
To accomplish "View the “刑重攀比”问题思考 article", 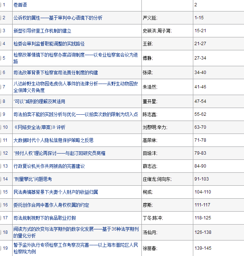I will 33,179.
